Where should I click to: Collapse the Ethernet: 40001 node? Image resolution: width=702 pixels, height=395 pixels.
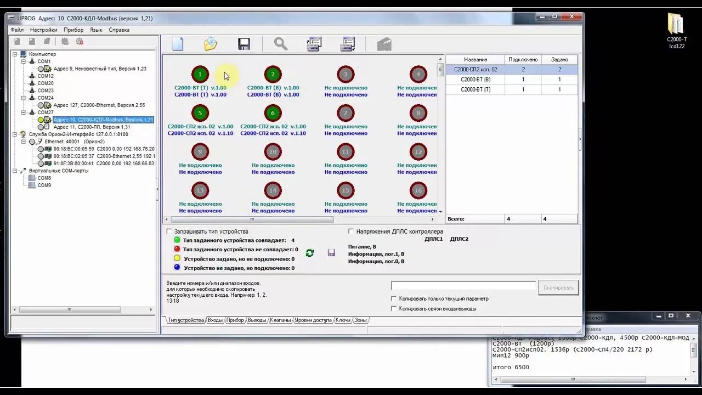pyautogui.click(x=24, y=142)
